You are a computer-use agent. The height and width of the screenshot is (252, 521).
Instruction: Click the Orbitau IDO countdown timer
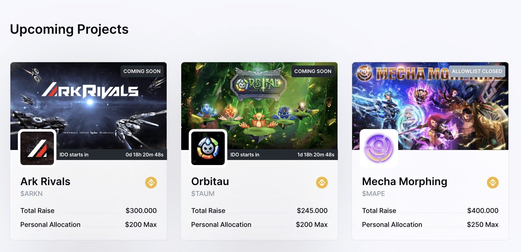coord(316,155)
